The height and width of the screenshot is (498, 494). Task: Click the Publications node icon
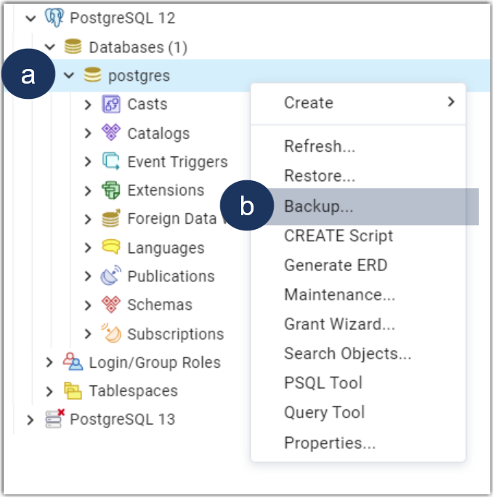coord(110,277)
